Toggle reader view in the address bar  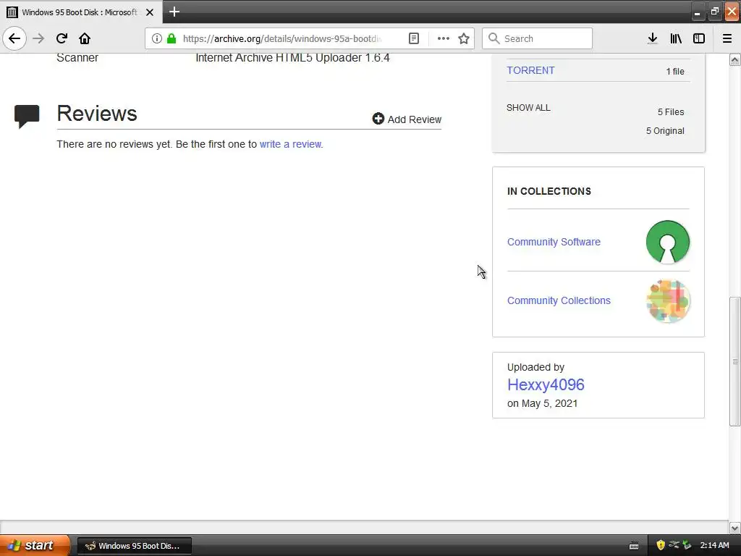point(414,38)
